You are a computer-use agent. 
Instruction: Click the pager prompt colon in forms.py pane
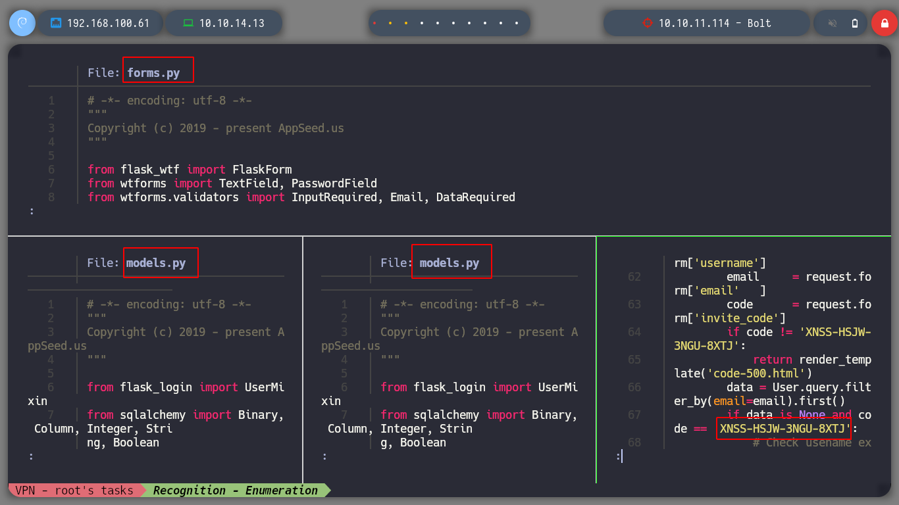click(31, 211)
